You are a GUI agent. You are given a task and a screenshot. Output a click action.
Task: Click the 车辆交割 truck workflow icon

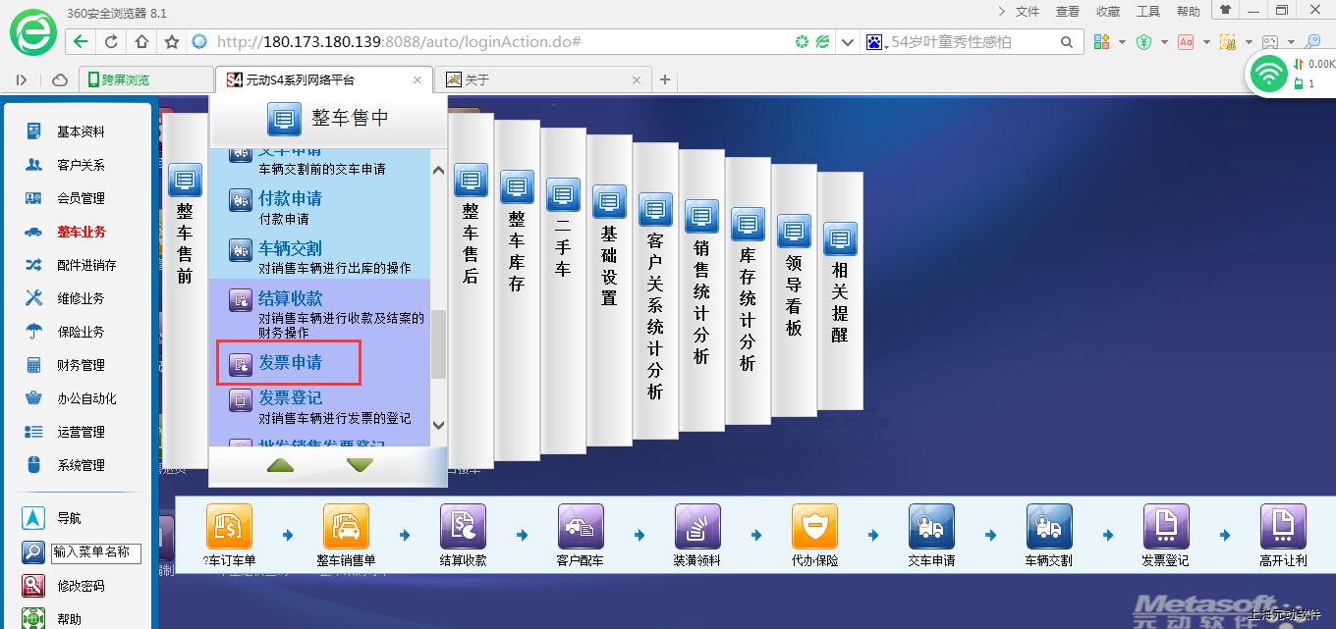1048,527
